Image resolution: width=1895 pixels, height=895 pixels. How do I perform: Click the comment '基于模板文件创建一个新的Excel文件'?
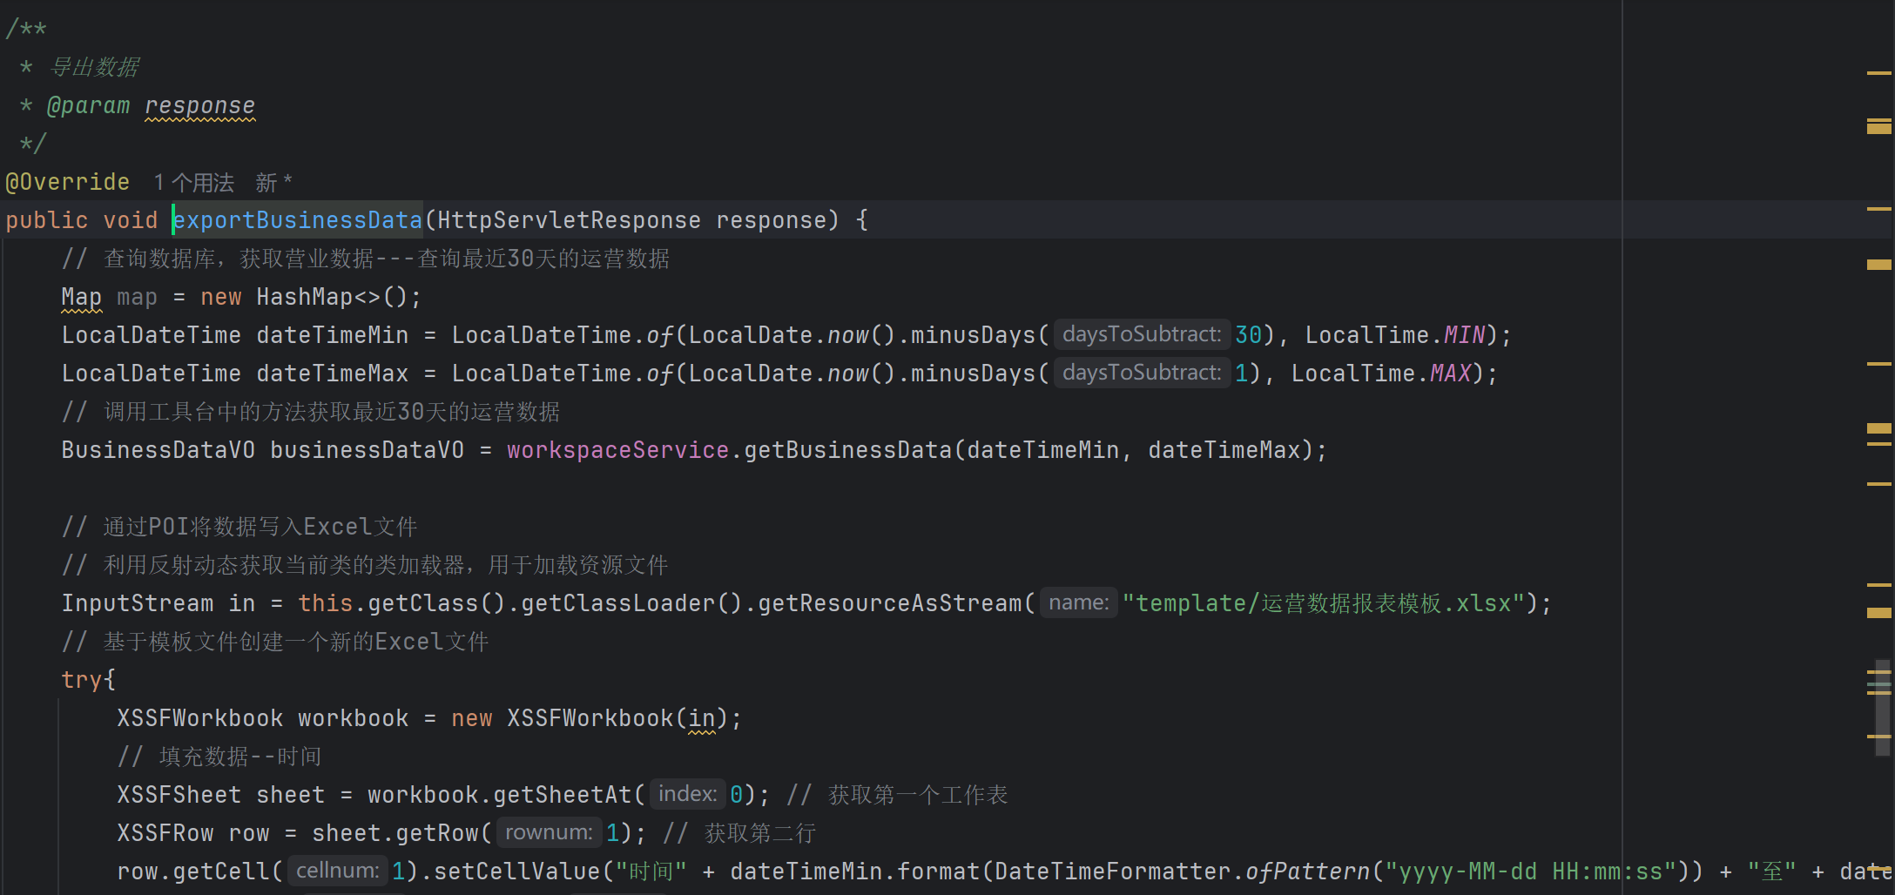tap(275, 642)
